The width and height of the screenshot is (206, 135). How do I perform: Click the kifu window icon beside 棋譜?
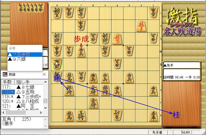(x=5, y=74)
